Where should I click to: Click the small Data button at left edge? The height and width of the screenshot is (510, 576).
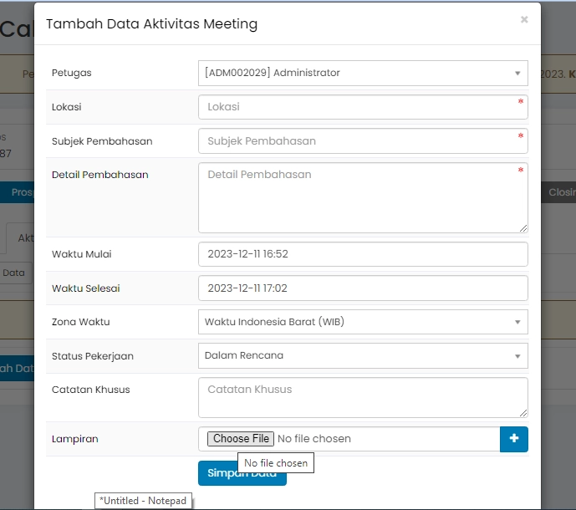coord(14,273)
